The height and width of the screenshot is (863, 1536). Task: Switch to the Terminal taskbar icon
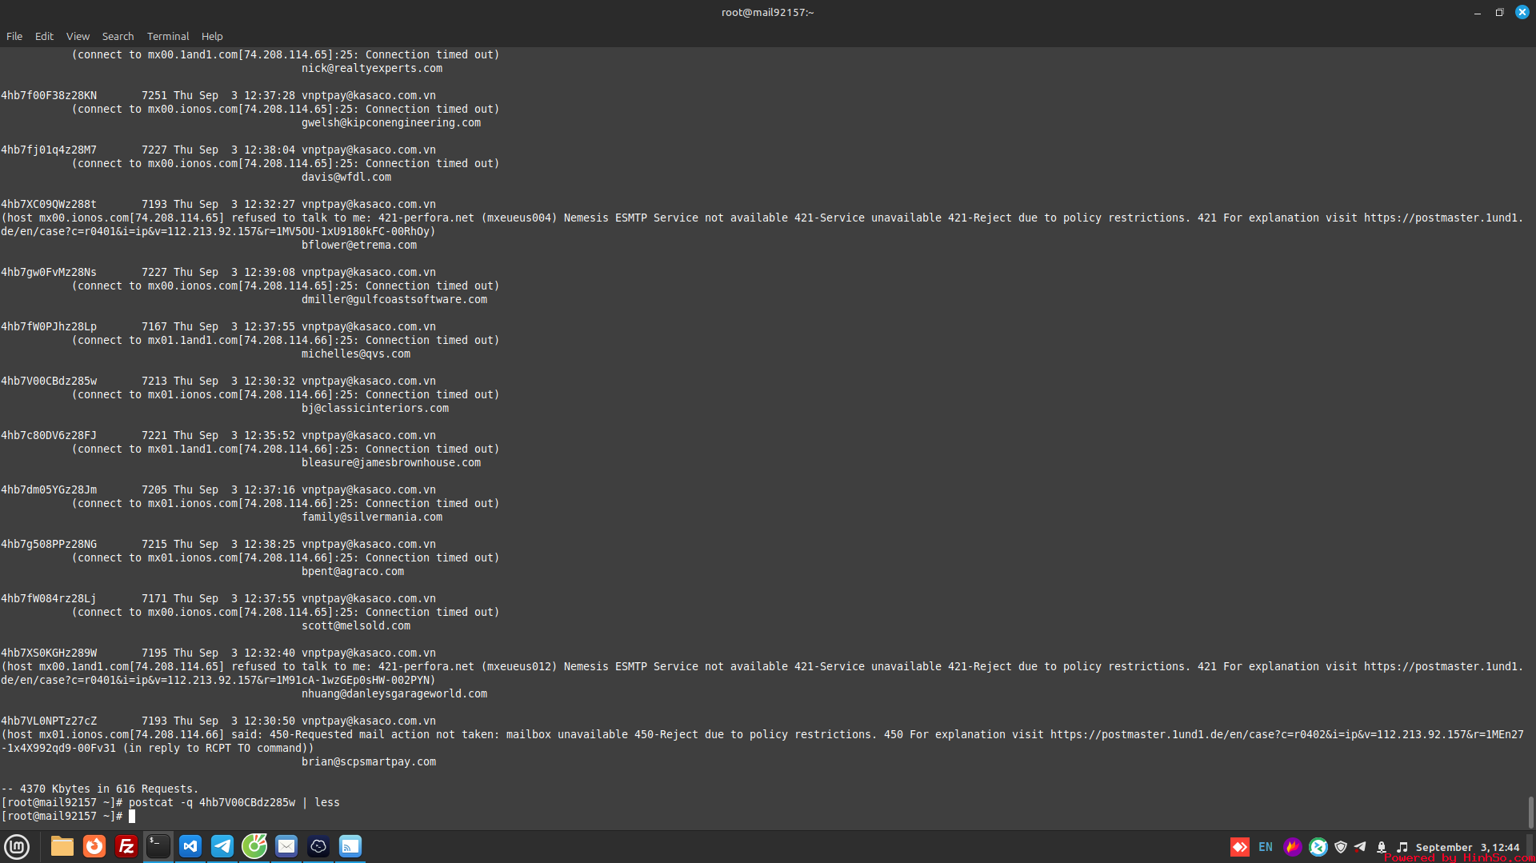(158, 846)
